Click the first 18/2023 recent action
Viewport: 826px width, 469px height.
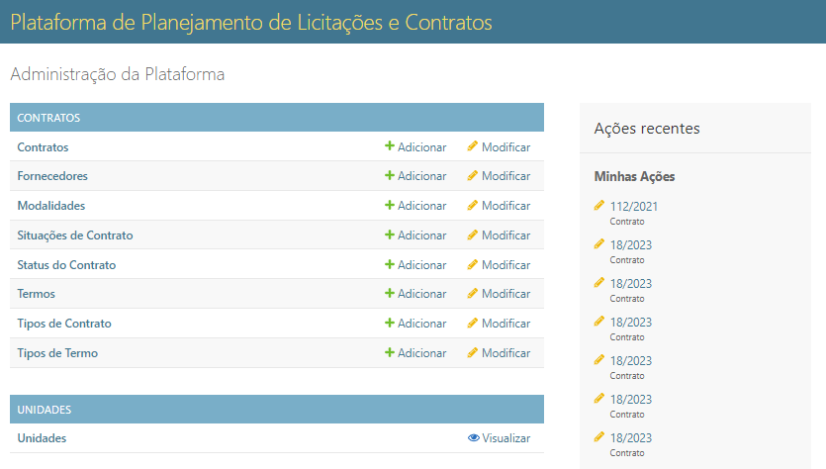[x=630, y=245]
